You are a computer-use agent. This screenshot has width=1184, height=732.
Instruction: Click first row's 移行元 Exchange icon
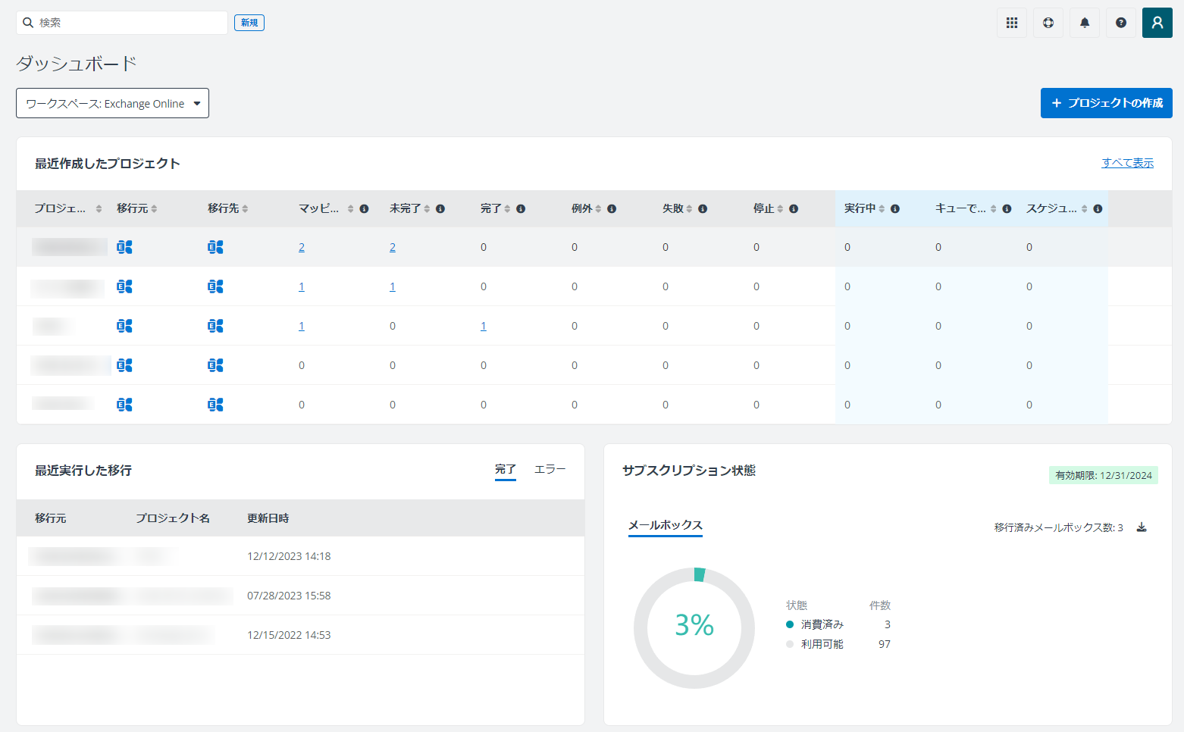[x=125, y=247]
